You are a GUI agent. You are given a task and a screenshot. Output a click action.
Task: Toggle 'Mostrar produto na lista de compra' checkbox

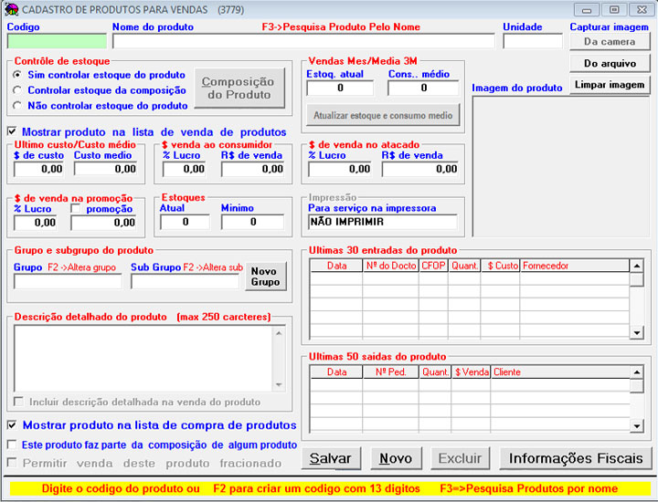12,425
